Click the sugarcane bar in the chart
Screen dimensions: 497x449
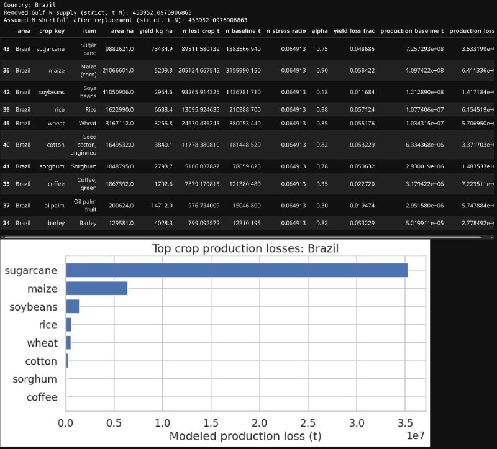point(236,270)
